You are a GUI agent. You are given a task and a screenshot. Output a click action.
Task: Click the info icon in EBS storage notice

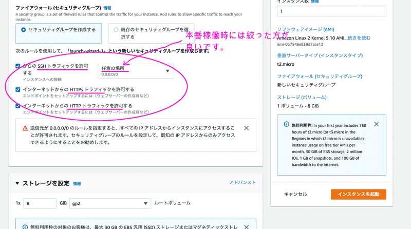point(25,227)
